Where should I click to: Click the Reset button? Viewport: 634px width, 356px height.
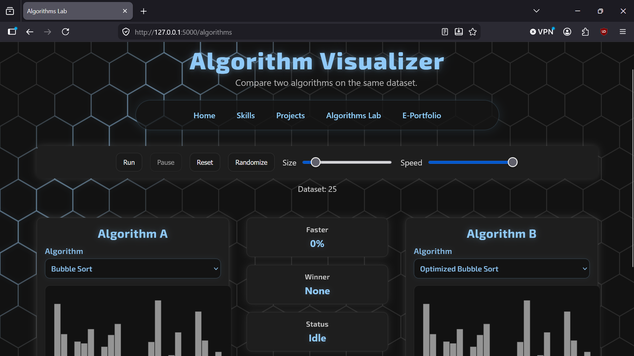(x=205, y=162)
